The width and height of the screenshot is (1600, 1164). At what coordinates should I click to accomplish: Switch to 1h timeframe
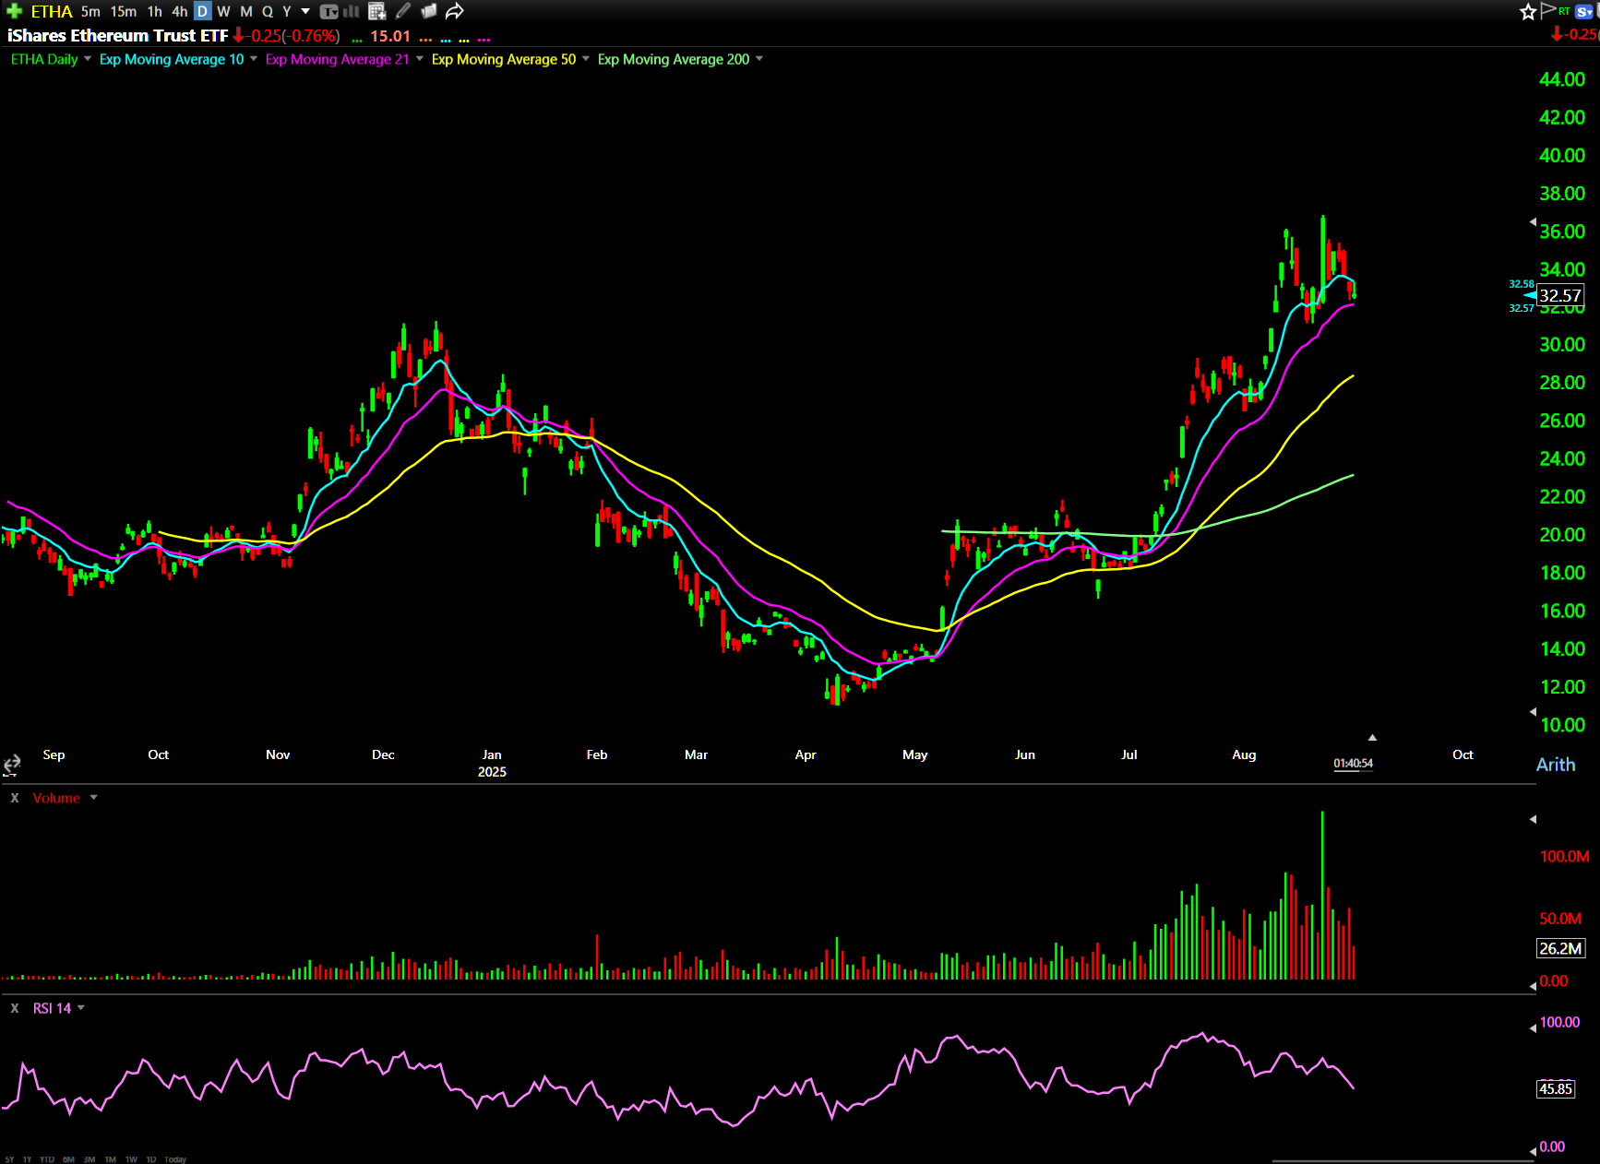155,11
